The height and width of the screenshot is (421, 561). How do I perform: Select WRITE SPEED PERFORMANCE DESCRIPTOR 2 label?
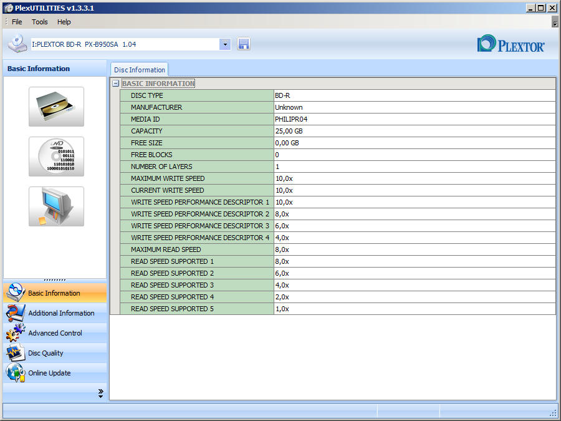[200, 214]
